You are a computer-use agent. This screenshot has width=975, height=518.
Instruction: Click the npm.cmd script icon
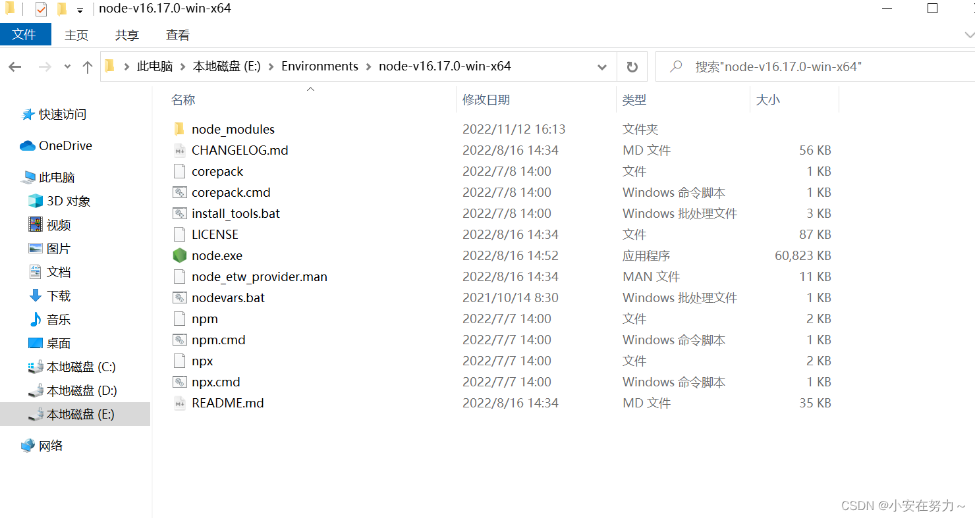pos(179,340)
